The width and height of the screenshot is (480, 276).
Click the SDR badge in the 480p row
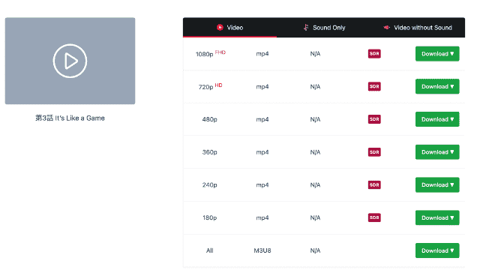click(x=374, y=119)
